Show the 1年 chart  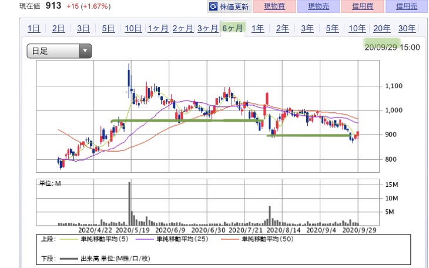[258, 28]
